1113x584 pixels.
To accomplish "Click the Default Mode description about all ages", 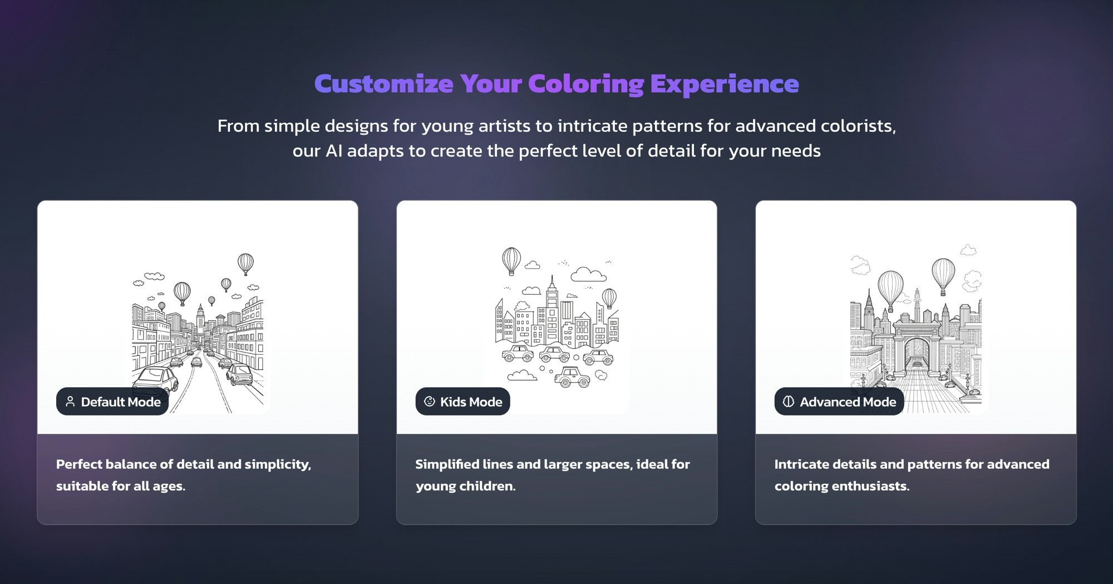I will pyautogui.click(x=184, y=475).
